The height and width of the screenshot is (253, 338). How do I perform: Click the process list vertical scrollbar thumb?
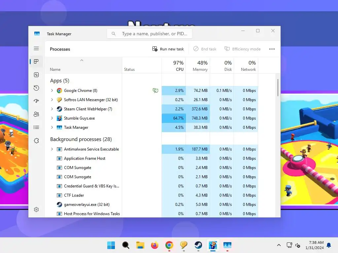click(278, 88)
